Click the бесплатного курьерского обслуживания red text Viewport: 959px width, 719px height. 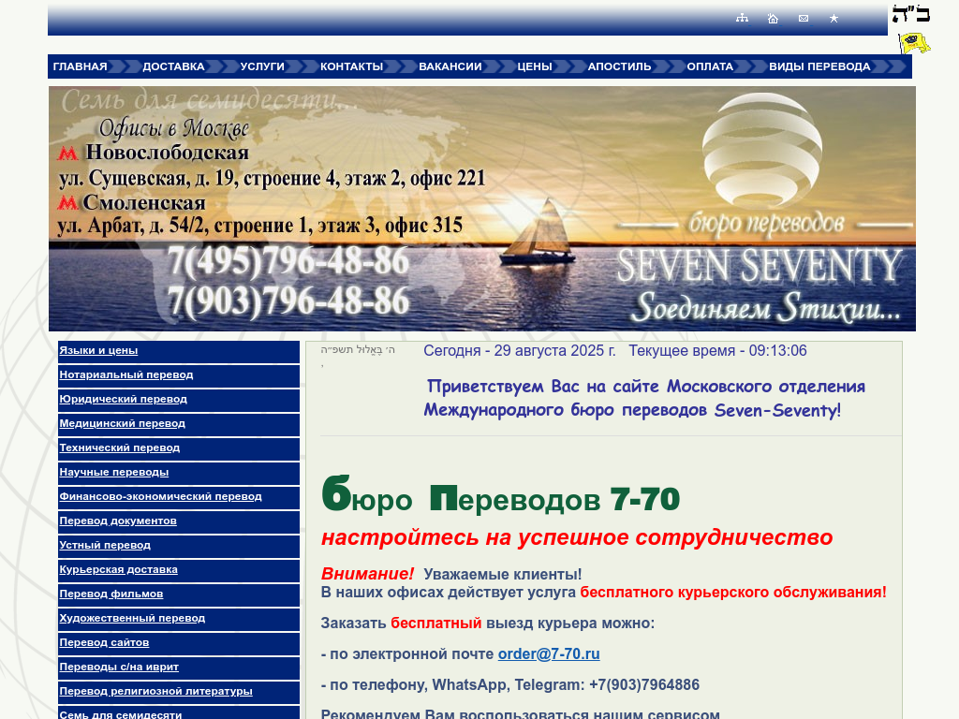(733, 593)
